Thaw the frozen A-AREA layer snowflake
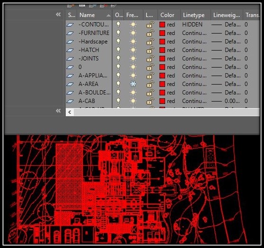The image size is (264, 248). 133,84
